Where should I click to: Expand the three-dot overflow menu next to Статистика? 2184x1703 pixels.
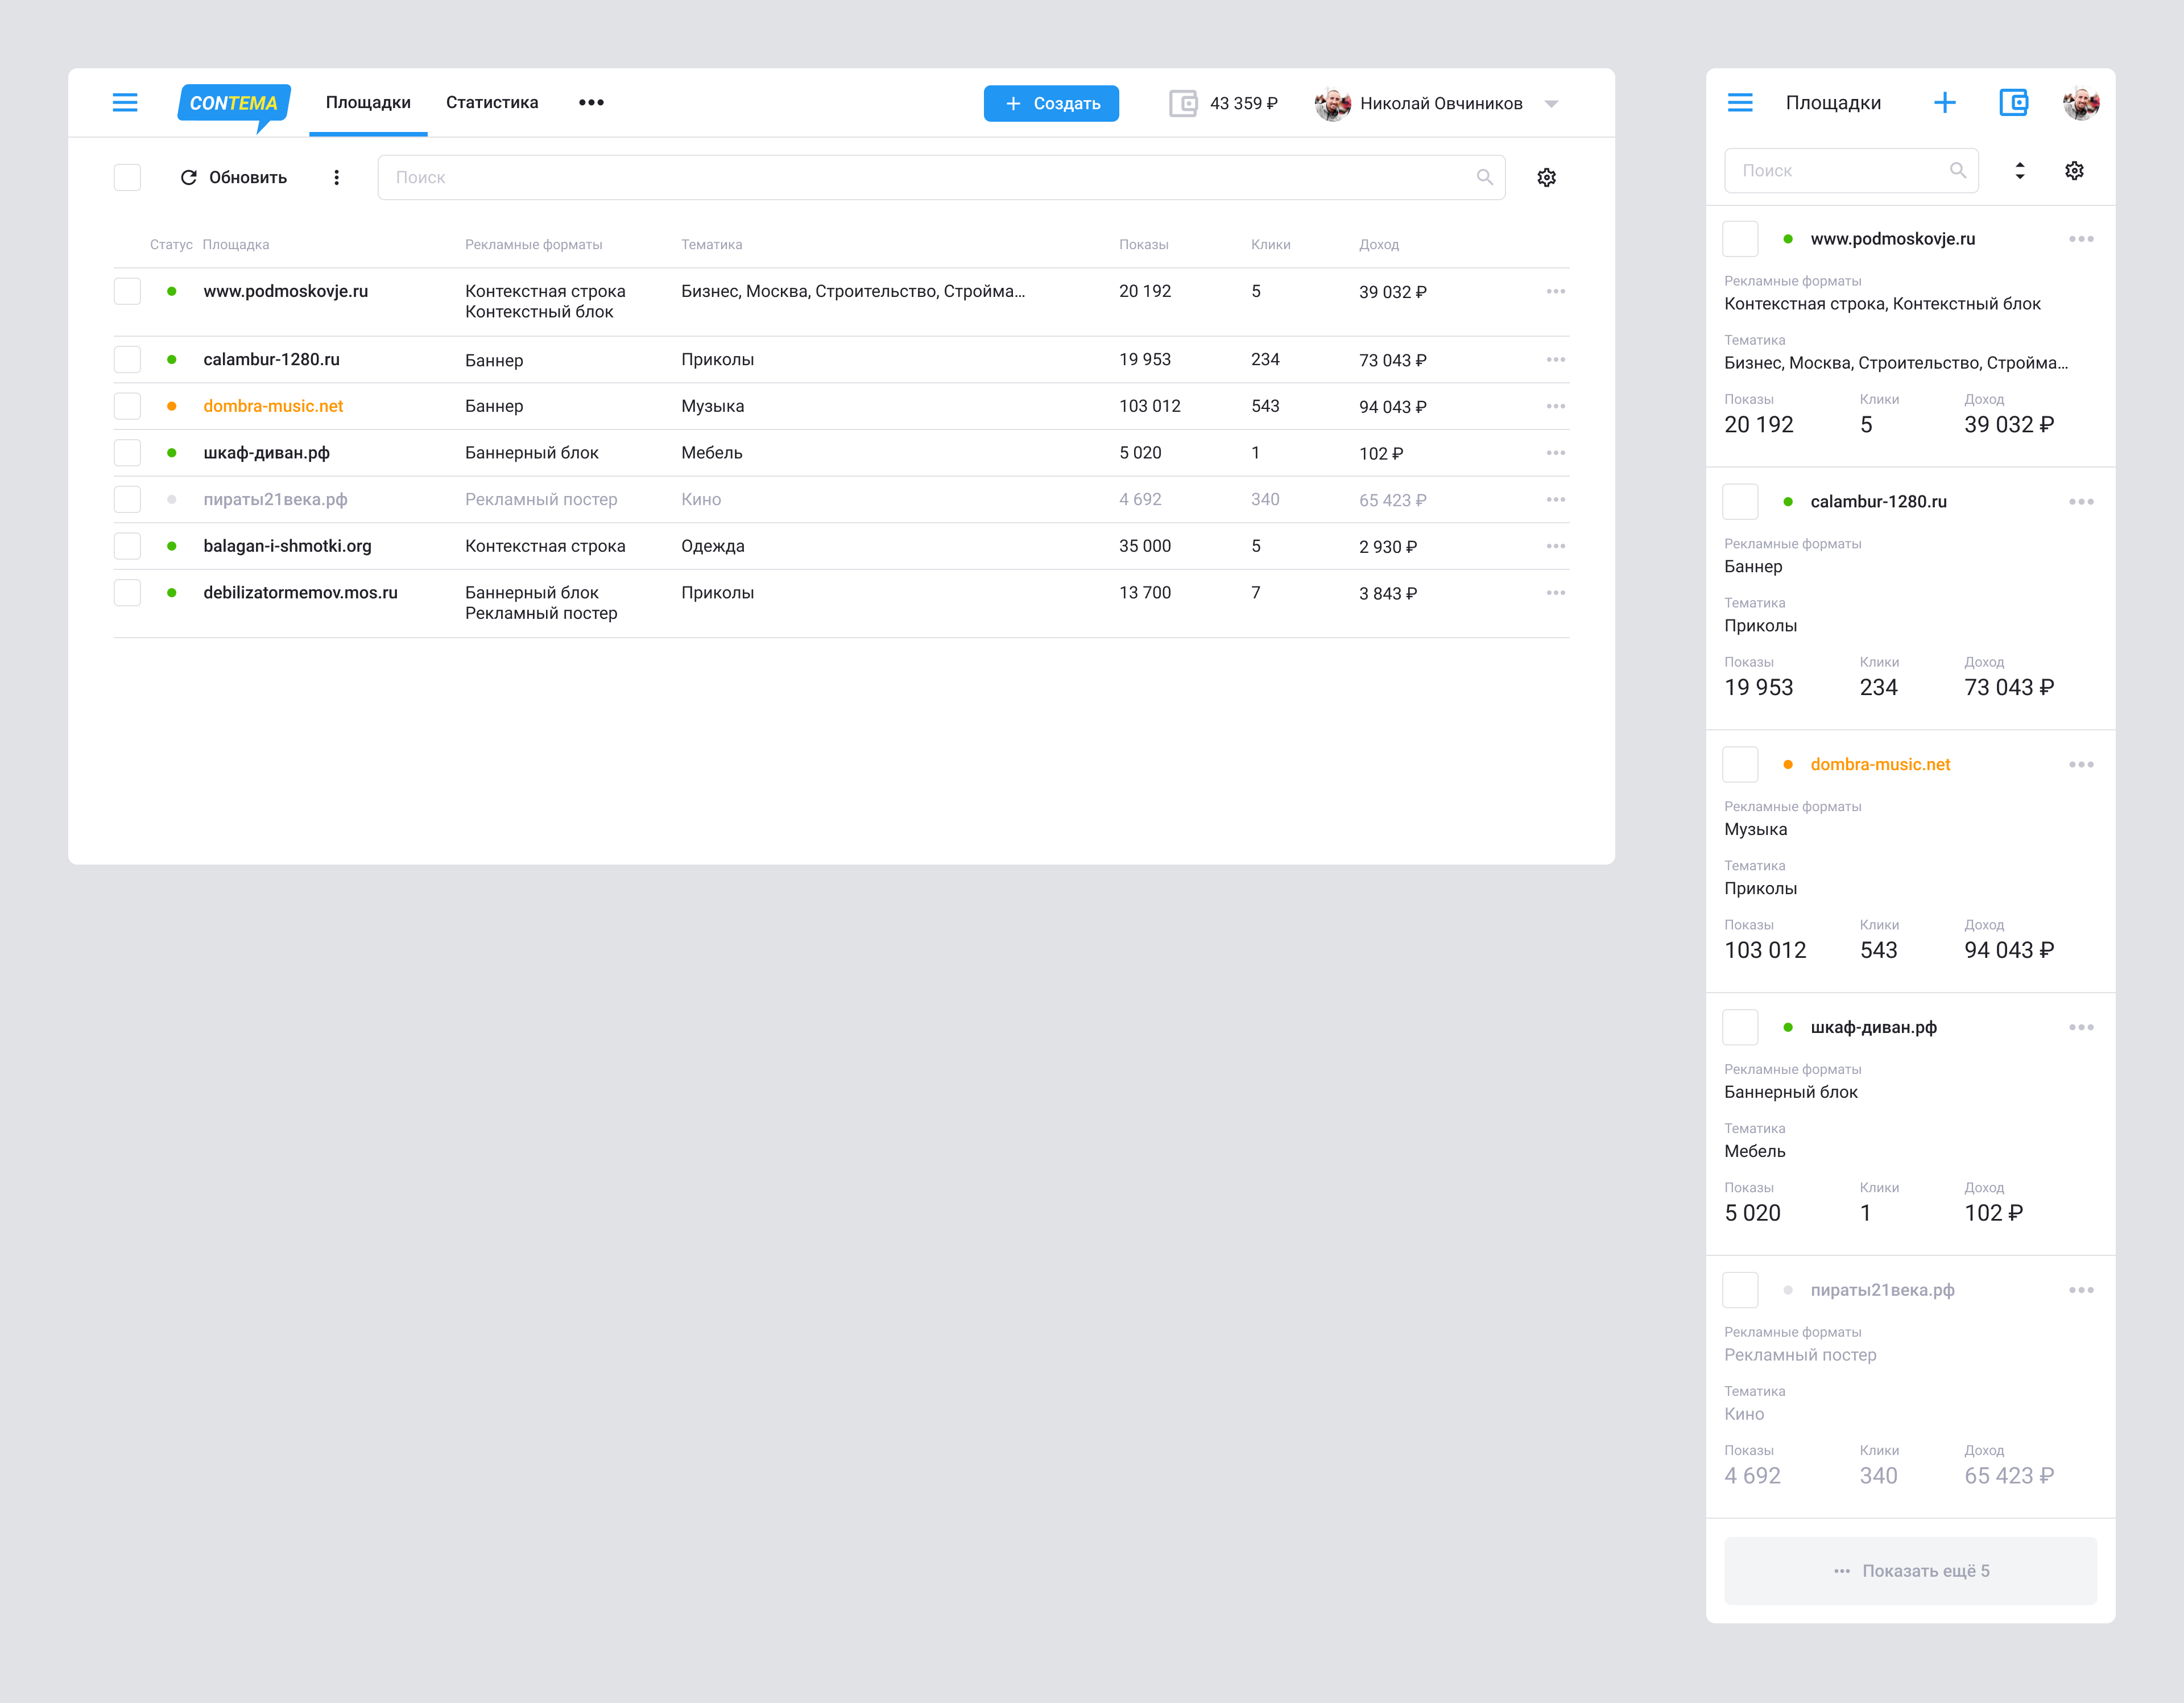point(591,103)
